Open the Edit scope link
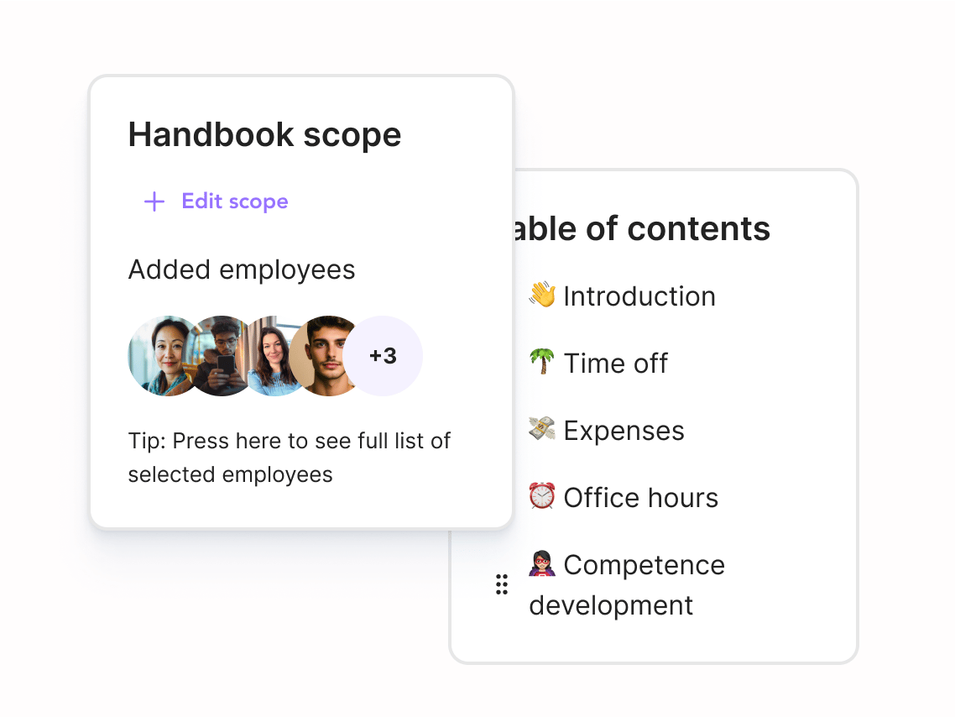Screen dimensions: 955x717 [x=234, y=201]
